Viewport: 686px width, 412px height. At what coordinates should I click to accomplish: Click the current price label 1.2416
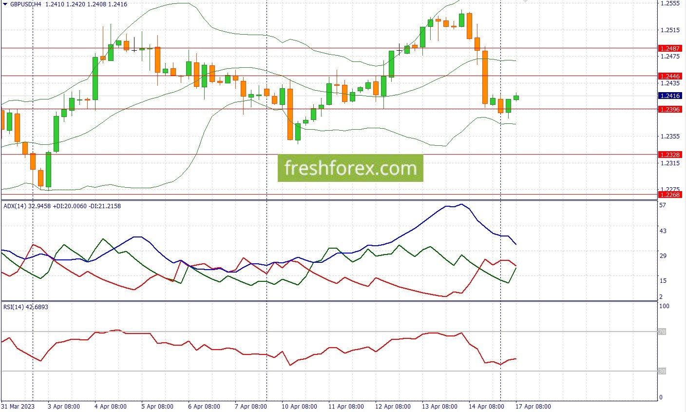click(x=669, y=96)
